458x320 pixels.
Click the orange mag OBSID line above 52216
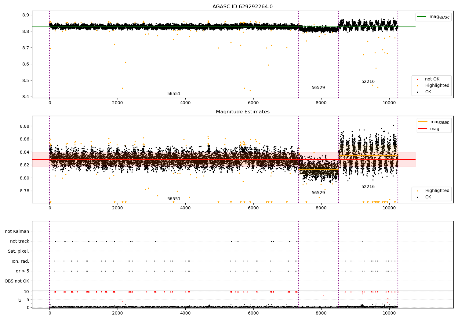pos(368,155)
